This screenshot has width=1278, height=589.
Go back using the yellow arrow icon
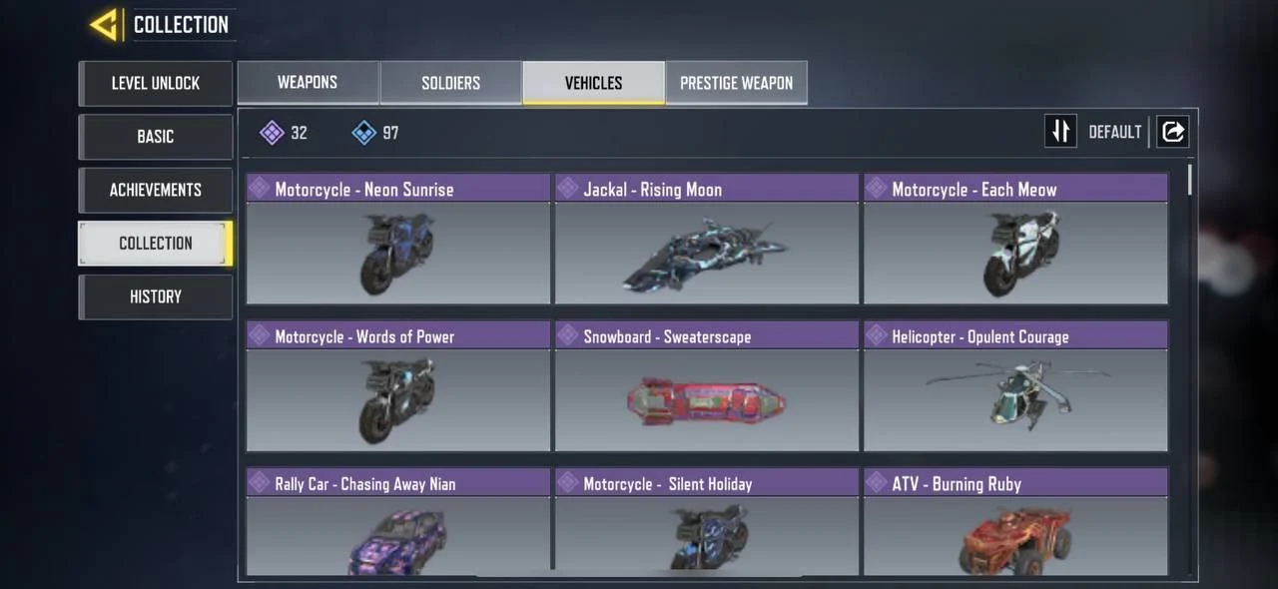point(105,25)
